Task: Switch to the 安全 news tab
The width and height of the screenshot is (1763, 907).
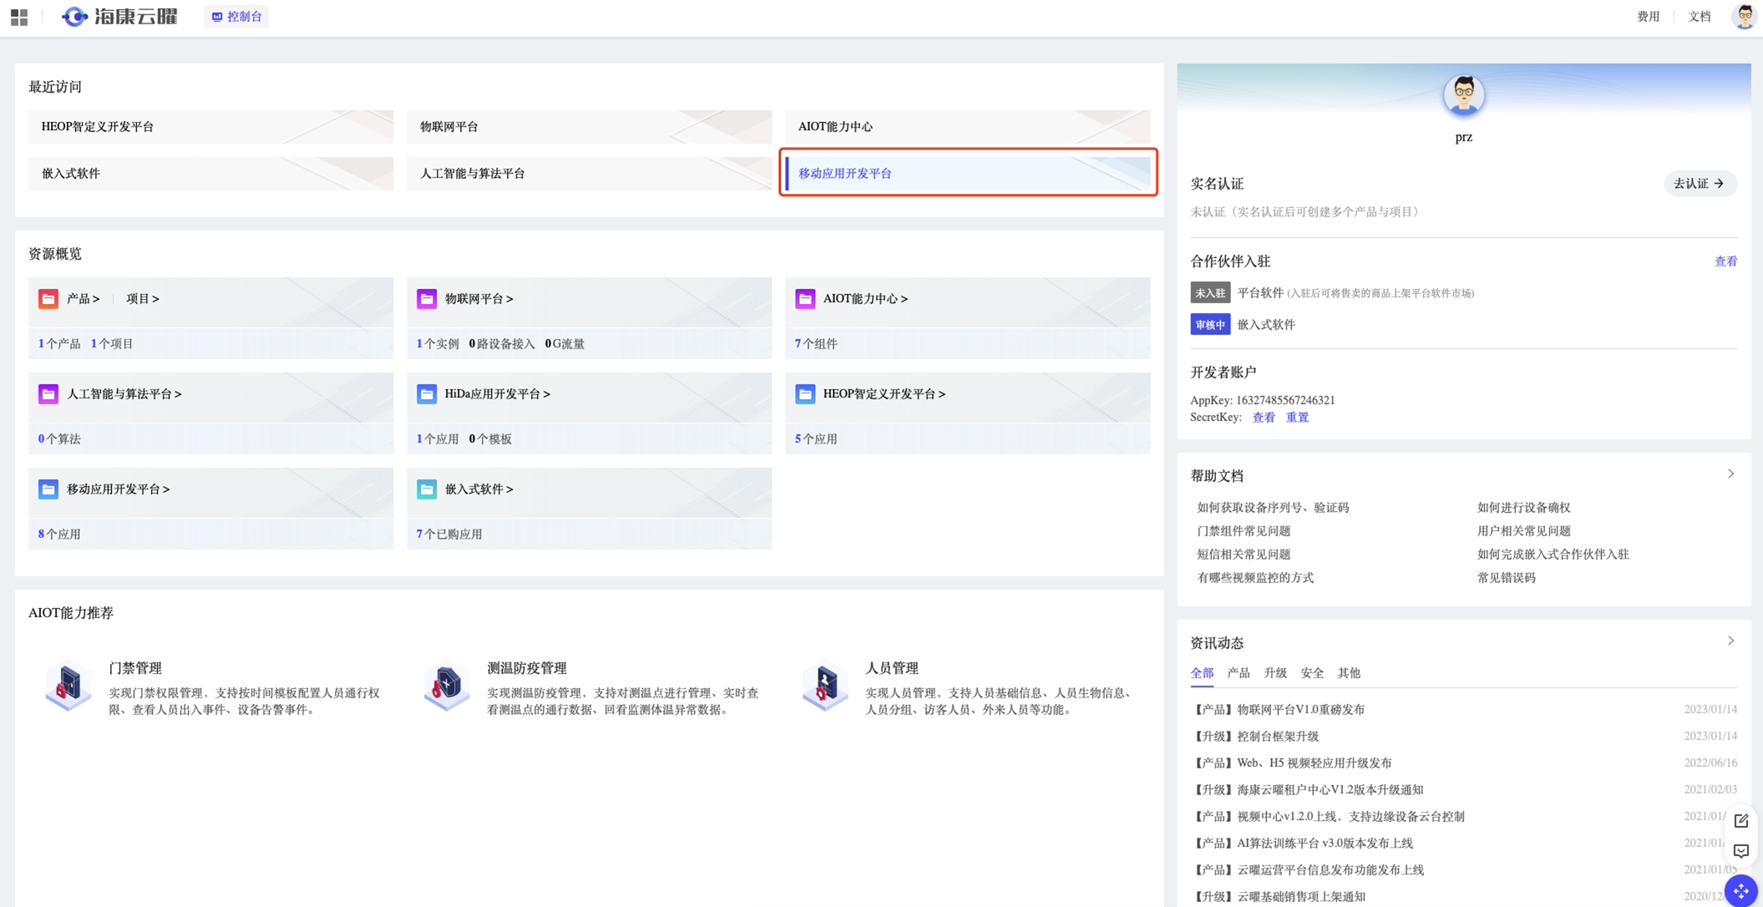Action: [x=1312, y=673]
